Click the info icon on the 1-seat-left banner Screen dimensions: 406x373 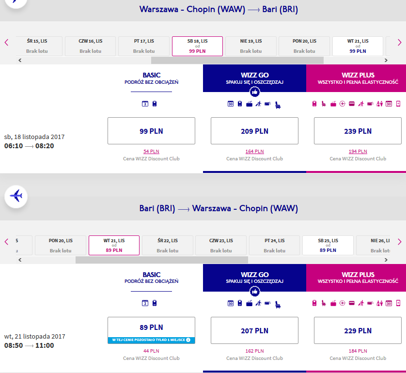coord(188,340)
